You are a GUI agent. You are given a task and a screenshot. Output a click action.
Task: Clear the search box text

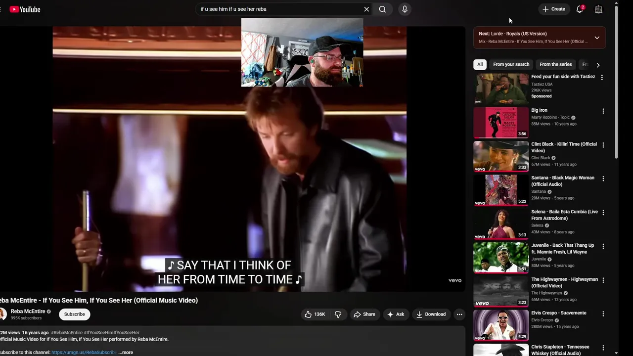(366, 9)
